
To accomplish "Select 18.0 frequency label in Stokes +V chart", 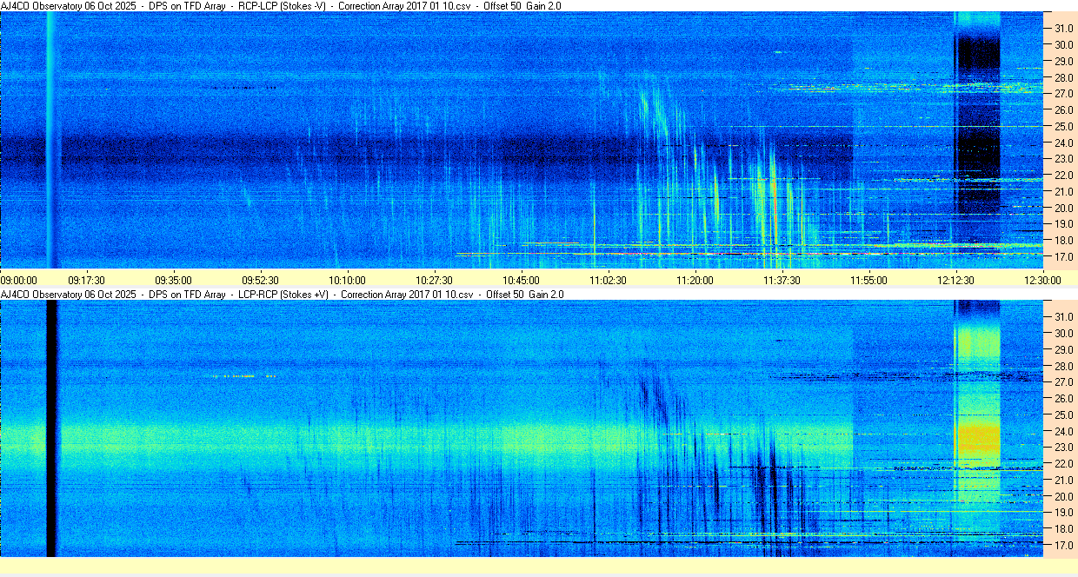I will 1064,529.
